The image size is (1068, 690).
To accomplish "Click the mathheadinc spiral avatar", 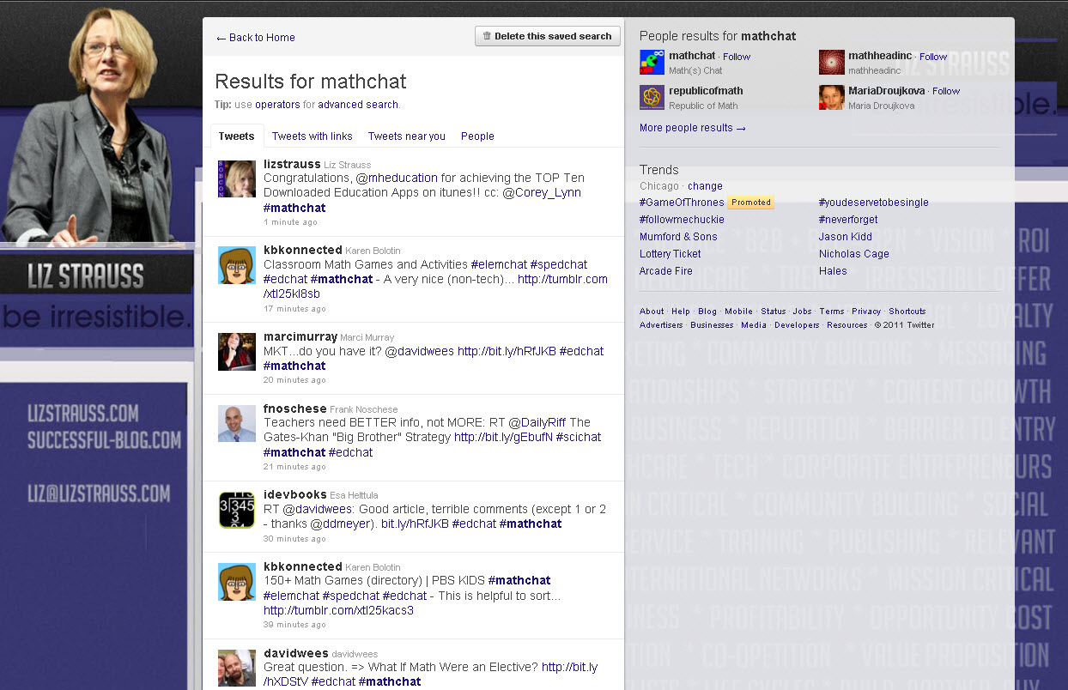I will [831, 62].
